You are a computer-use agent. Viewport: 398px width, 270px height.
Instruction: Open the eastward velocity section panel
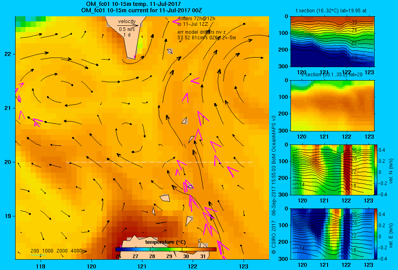332,234
